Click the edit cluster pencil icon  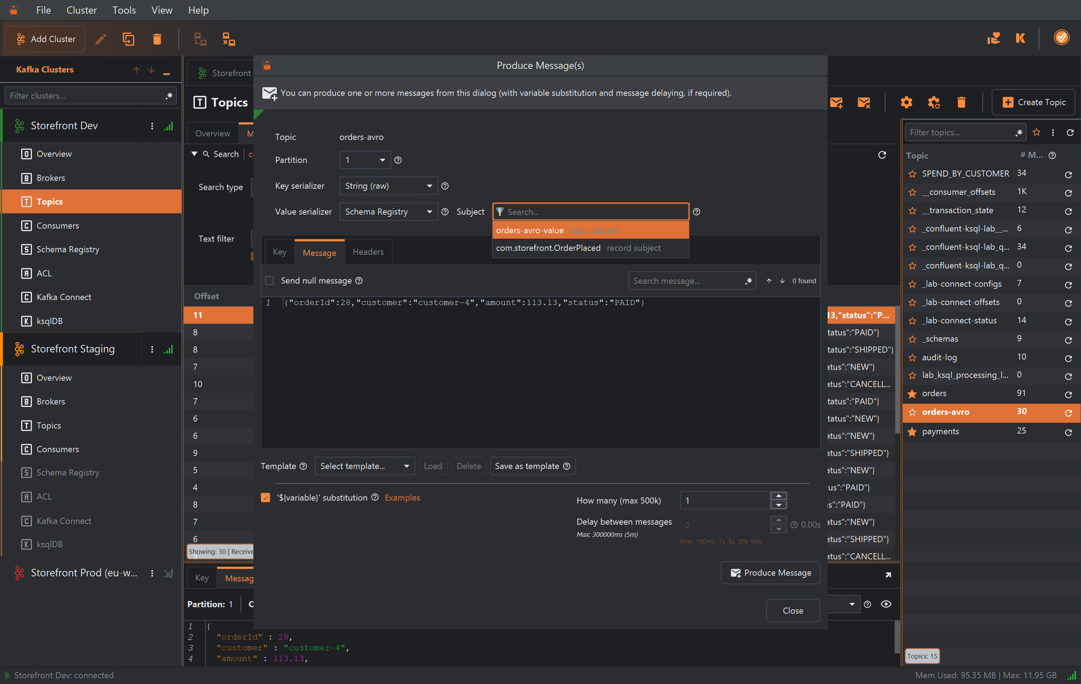coord(100,39)
